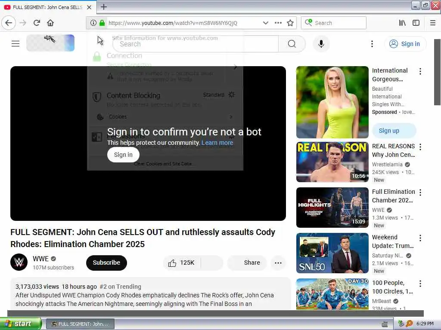Click the browser forward arrow
This screenshot has height=330, width=441.
[x=23, y=23]
